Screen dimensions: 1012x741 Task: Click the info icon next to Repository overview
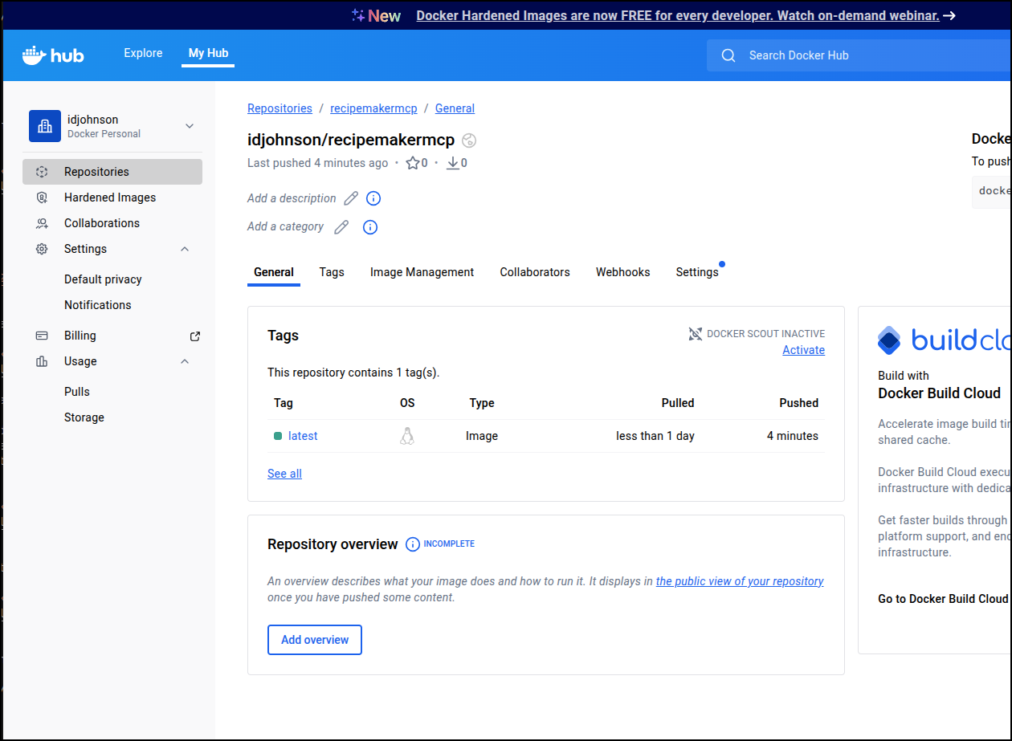click(413, 544)
